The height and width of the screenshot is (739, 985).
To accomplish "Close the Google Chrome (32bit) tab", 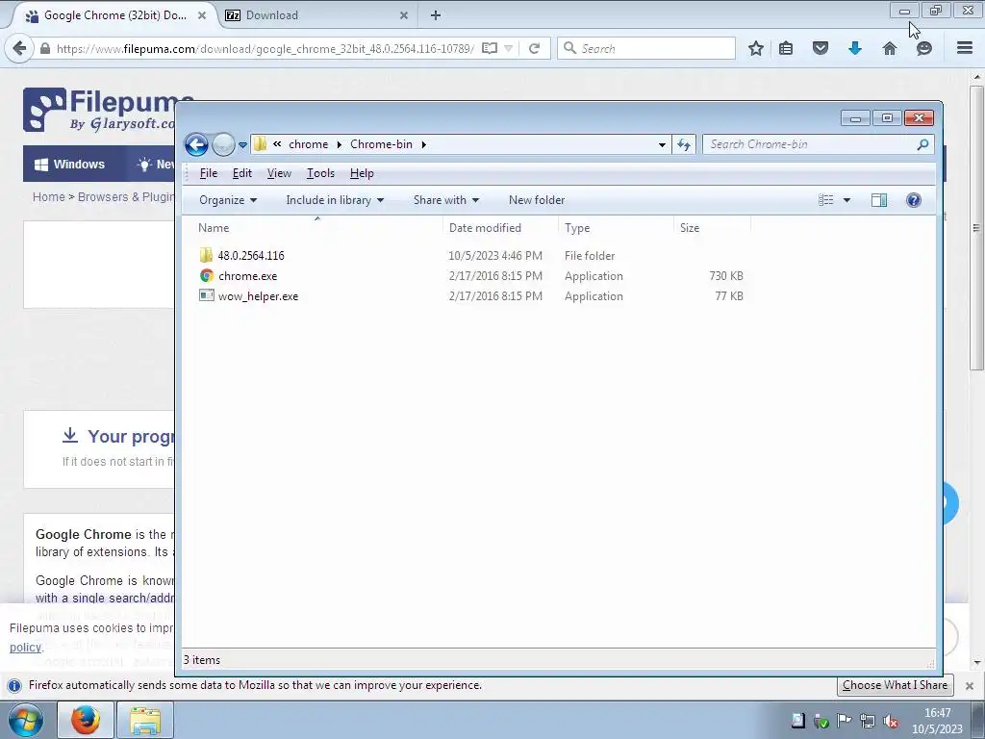I will click(x=202, y=15).
